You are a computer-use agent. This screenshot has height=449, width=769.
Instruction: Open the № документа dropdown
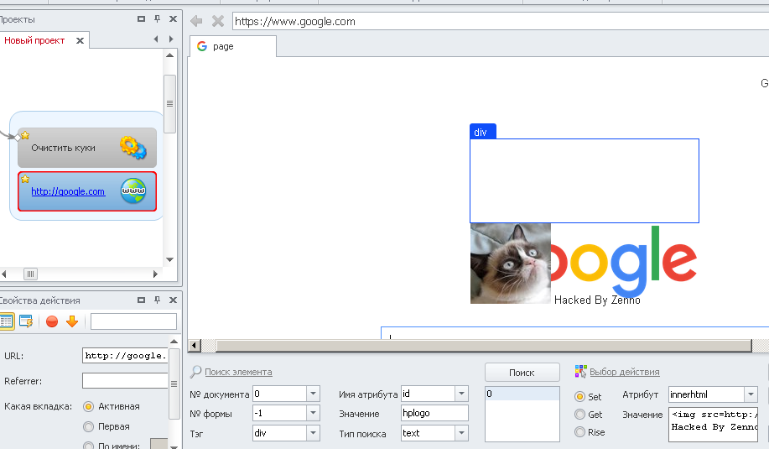point(313,394)
